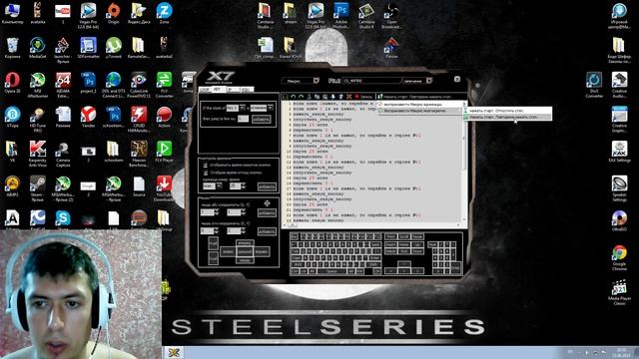
Task: Adjust relative X coordinate stepper
Action: click(x=217, y=230)
